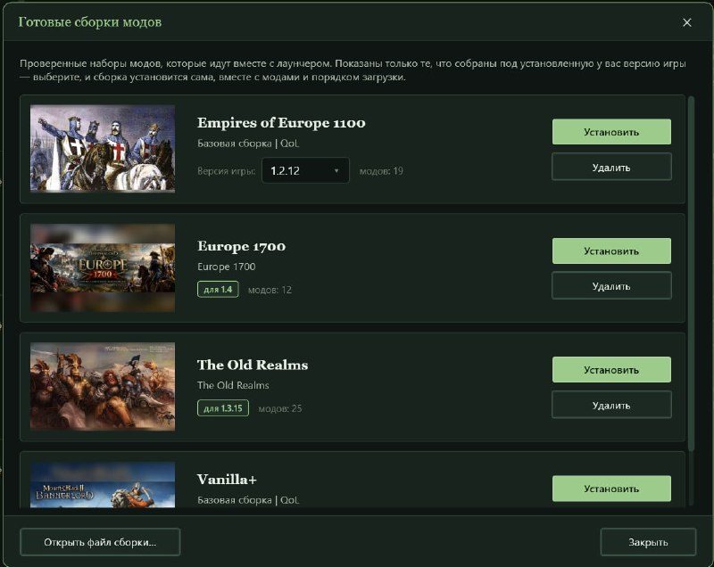The image size is (714, 567).
Task: Click the 'Vanilla+' title
Action: coord(227,480)
